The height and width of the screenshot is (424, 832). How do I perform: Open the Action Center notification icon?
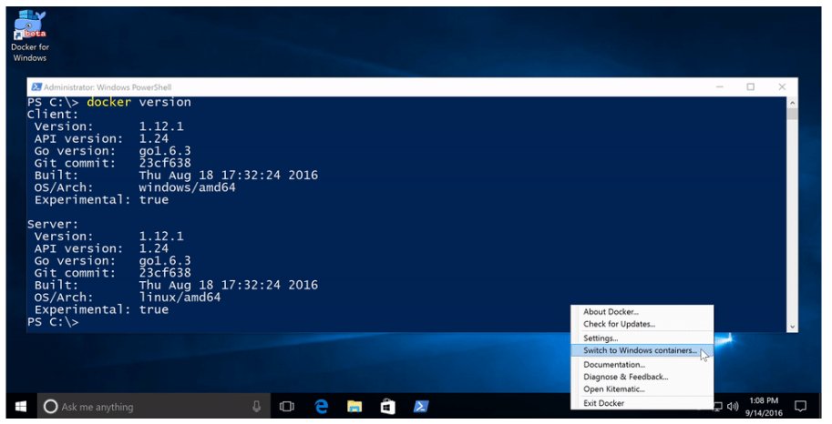[x=800, y=407]
